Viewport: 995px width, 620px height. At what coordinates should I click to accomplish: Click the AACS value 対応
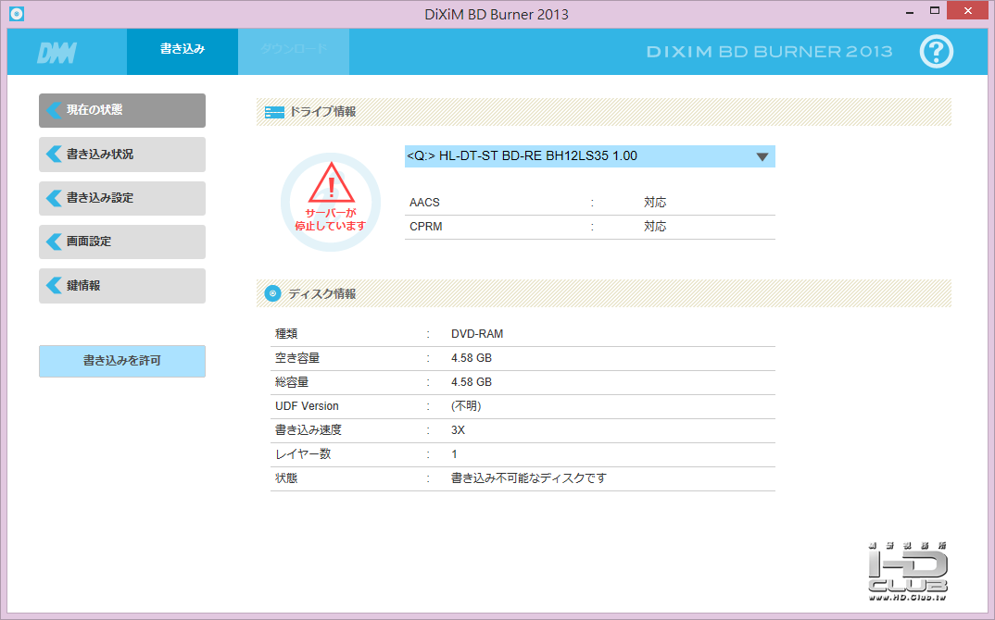(655, 203)
